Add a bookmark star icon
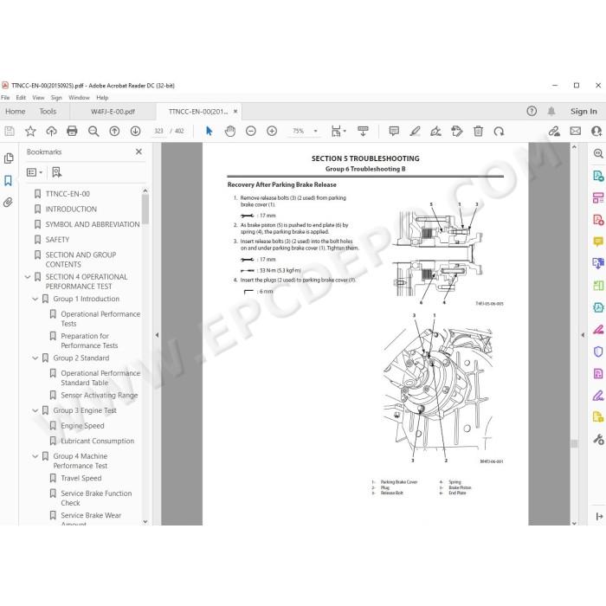This screenshot has height=606, width=606. coord(30,132)
